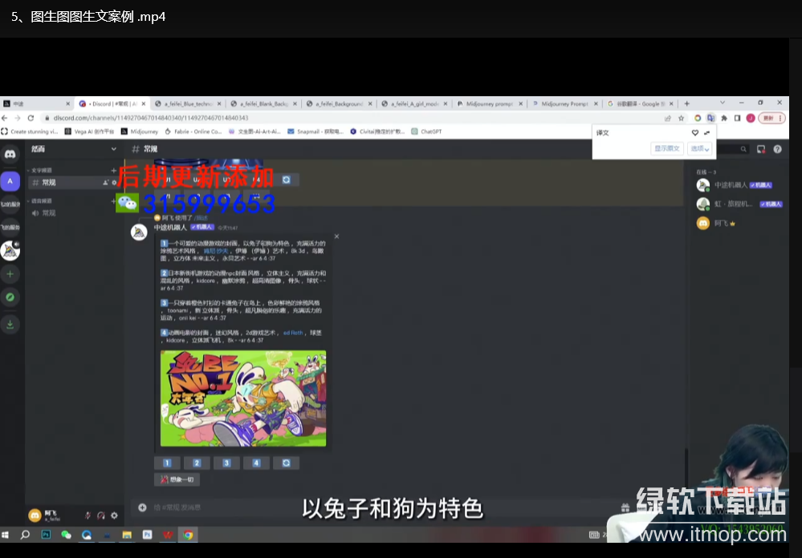Image resolution: width=802 pixels, height=558 pixels.
Task: Open the server with bird-sail avatar icon
Action: pyautogui.click(x=10, y=250)
